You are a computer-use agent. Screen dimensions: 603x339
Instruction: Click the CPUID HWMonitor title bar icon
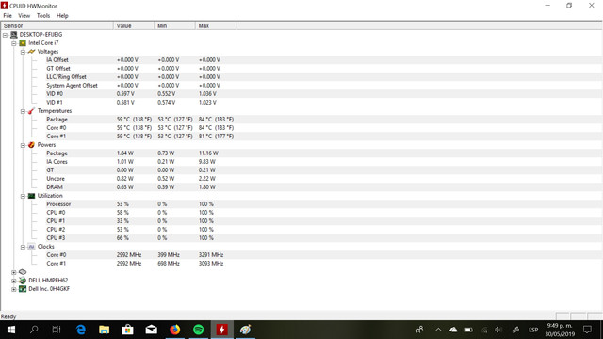(x=4, y=6)
